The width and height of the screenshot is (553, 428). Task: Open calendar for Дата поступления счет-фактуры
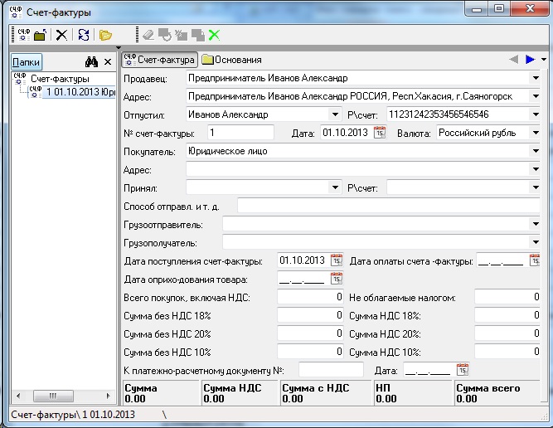(337, 260)
